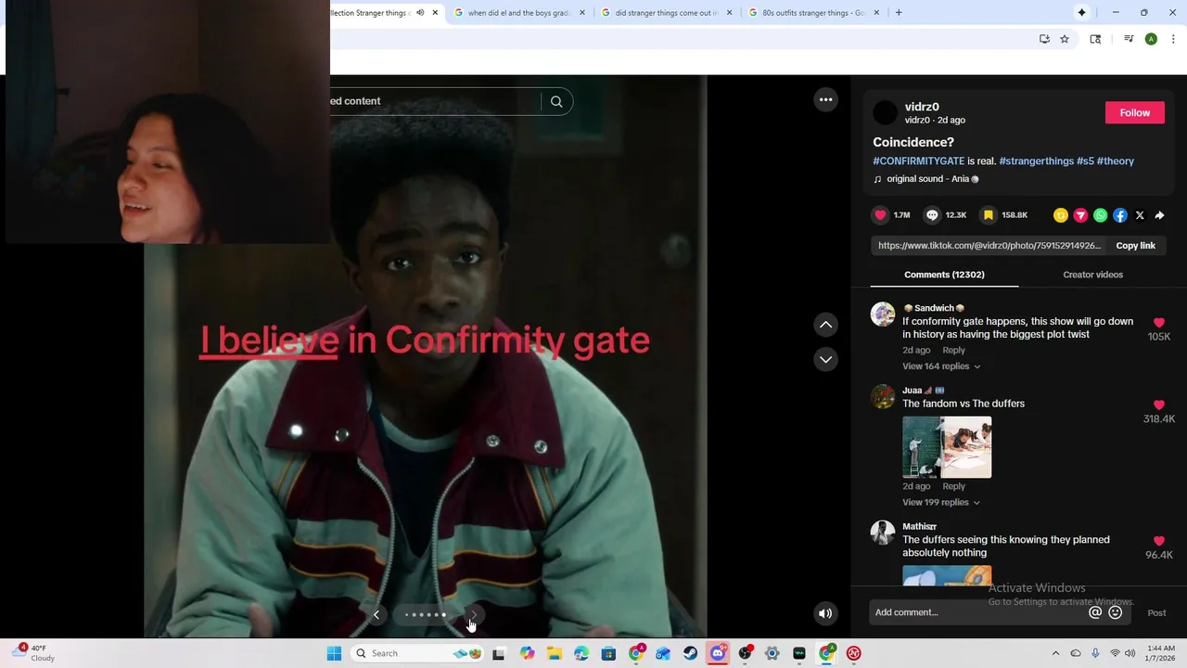The image size is (1187, 668).
Task: Go to the previous video with up arrow
Action: click(825, 325)
